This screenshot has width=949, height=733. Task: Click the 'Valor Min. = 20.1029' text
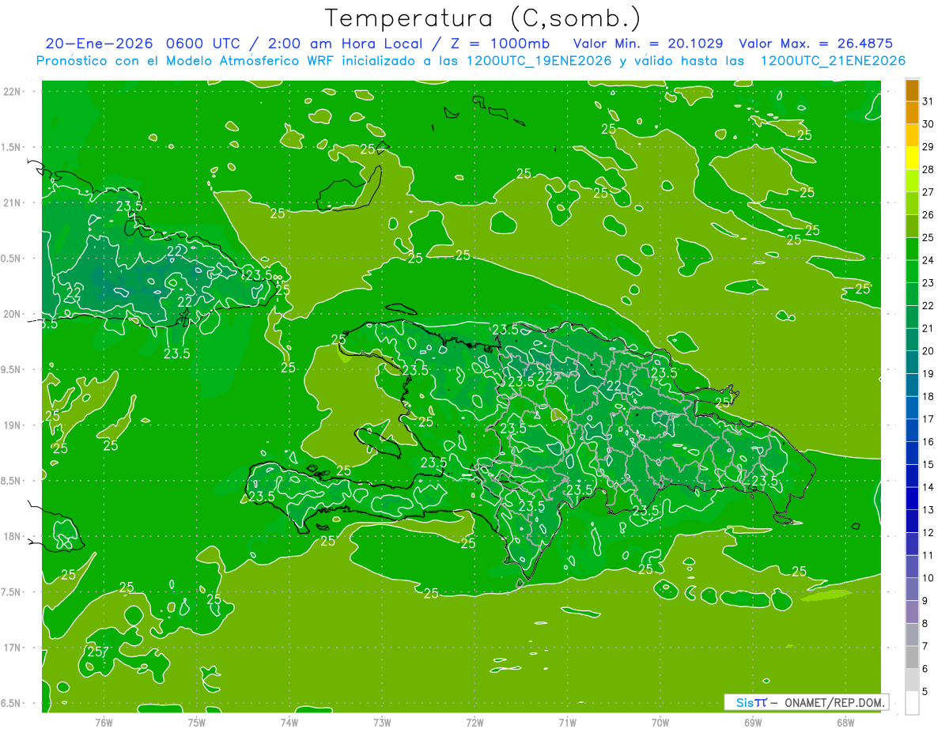[x=648, y=43]
